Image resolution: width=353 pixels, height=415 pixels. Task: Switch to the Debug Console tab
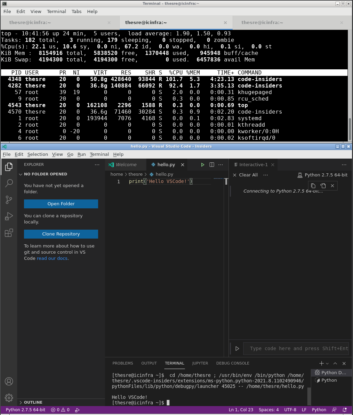[x=233, y=363]
